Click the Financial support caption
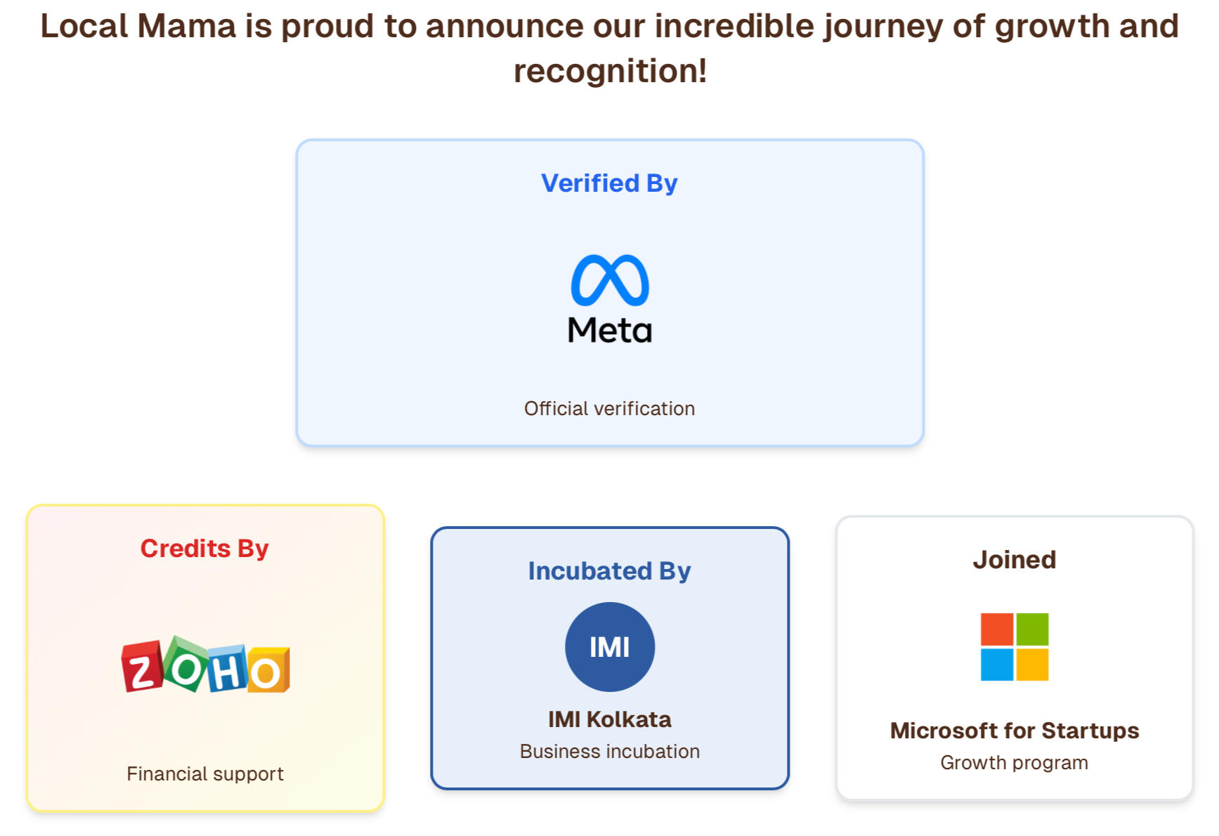Viewport: 1219px width, 836px height. click(x=204, y=774)
